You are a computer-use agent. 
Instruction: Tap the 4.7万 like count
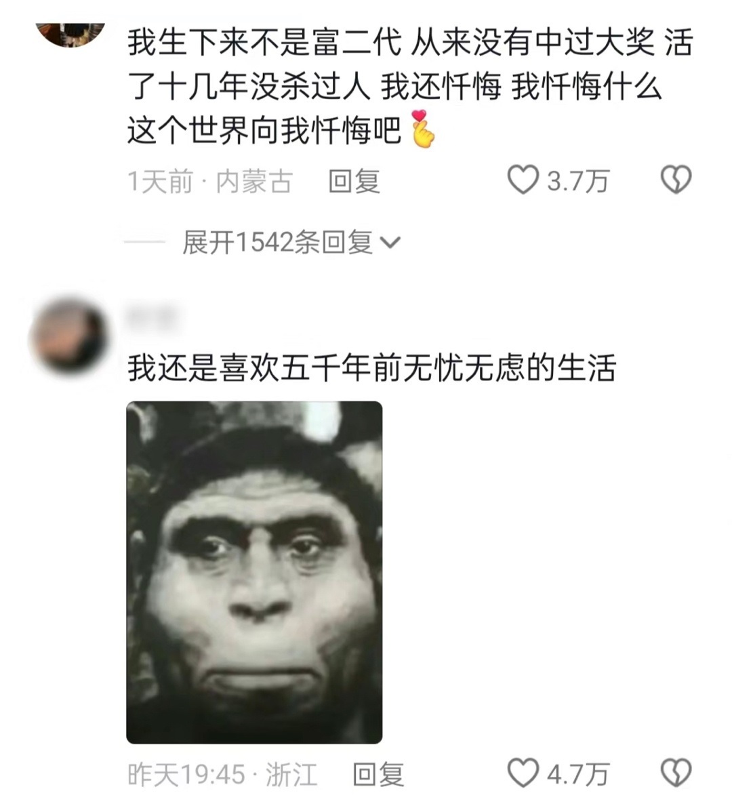(x=578, y=775)
